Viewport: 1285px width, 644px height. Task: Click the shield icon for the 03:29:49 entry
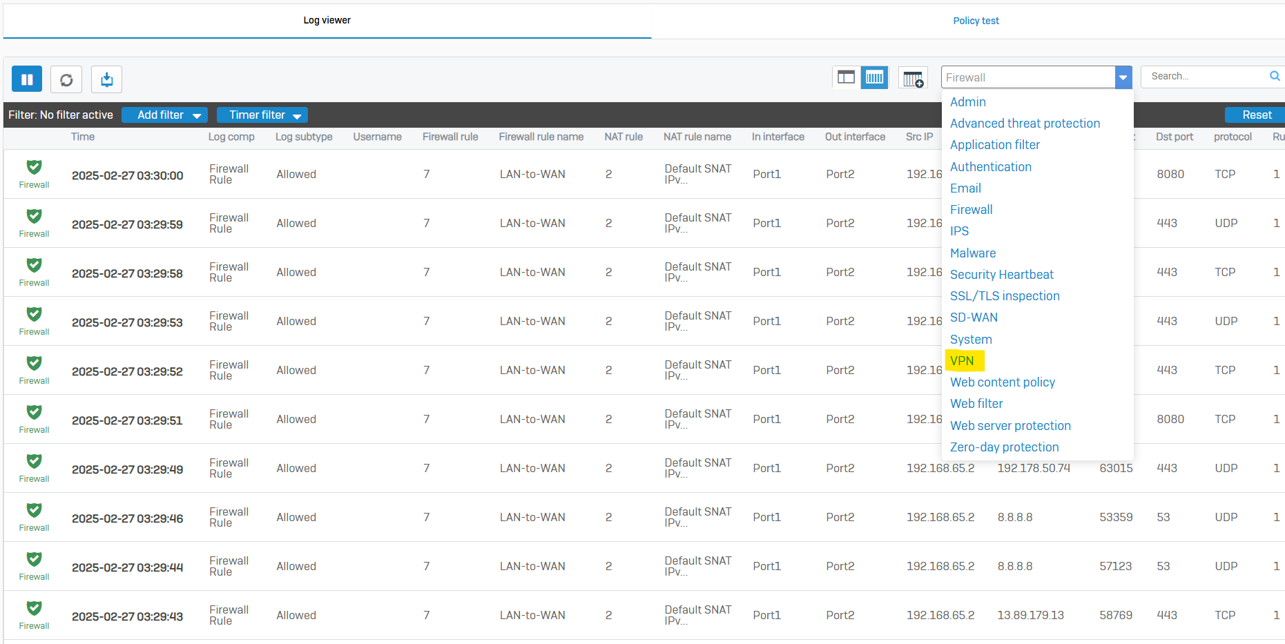click(34, 461)
